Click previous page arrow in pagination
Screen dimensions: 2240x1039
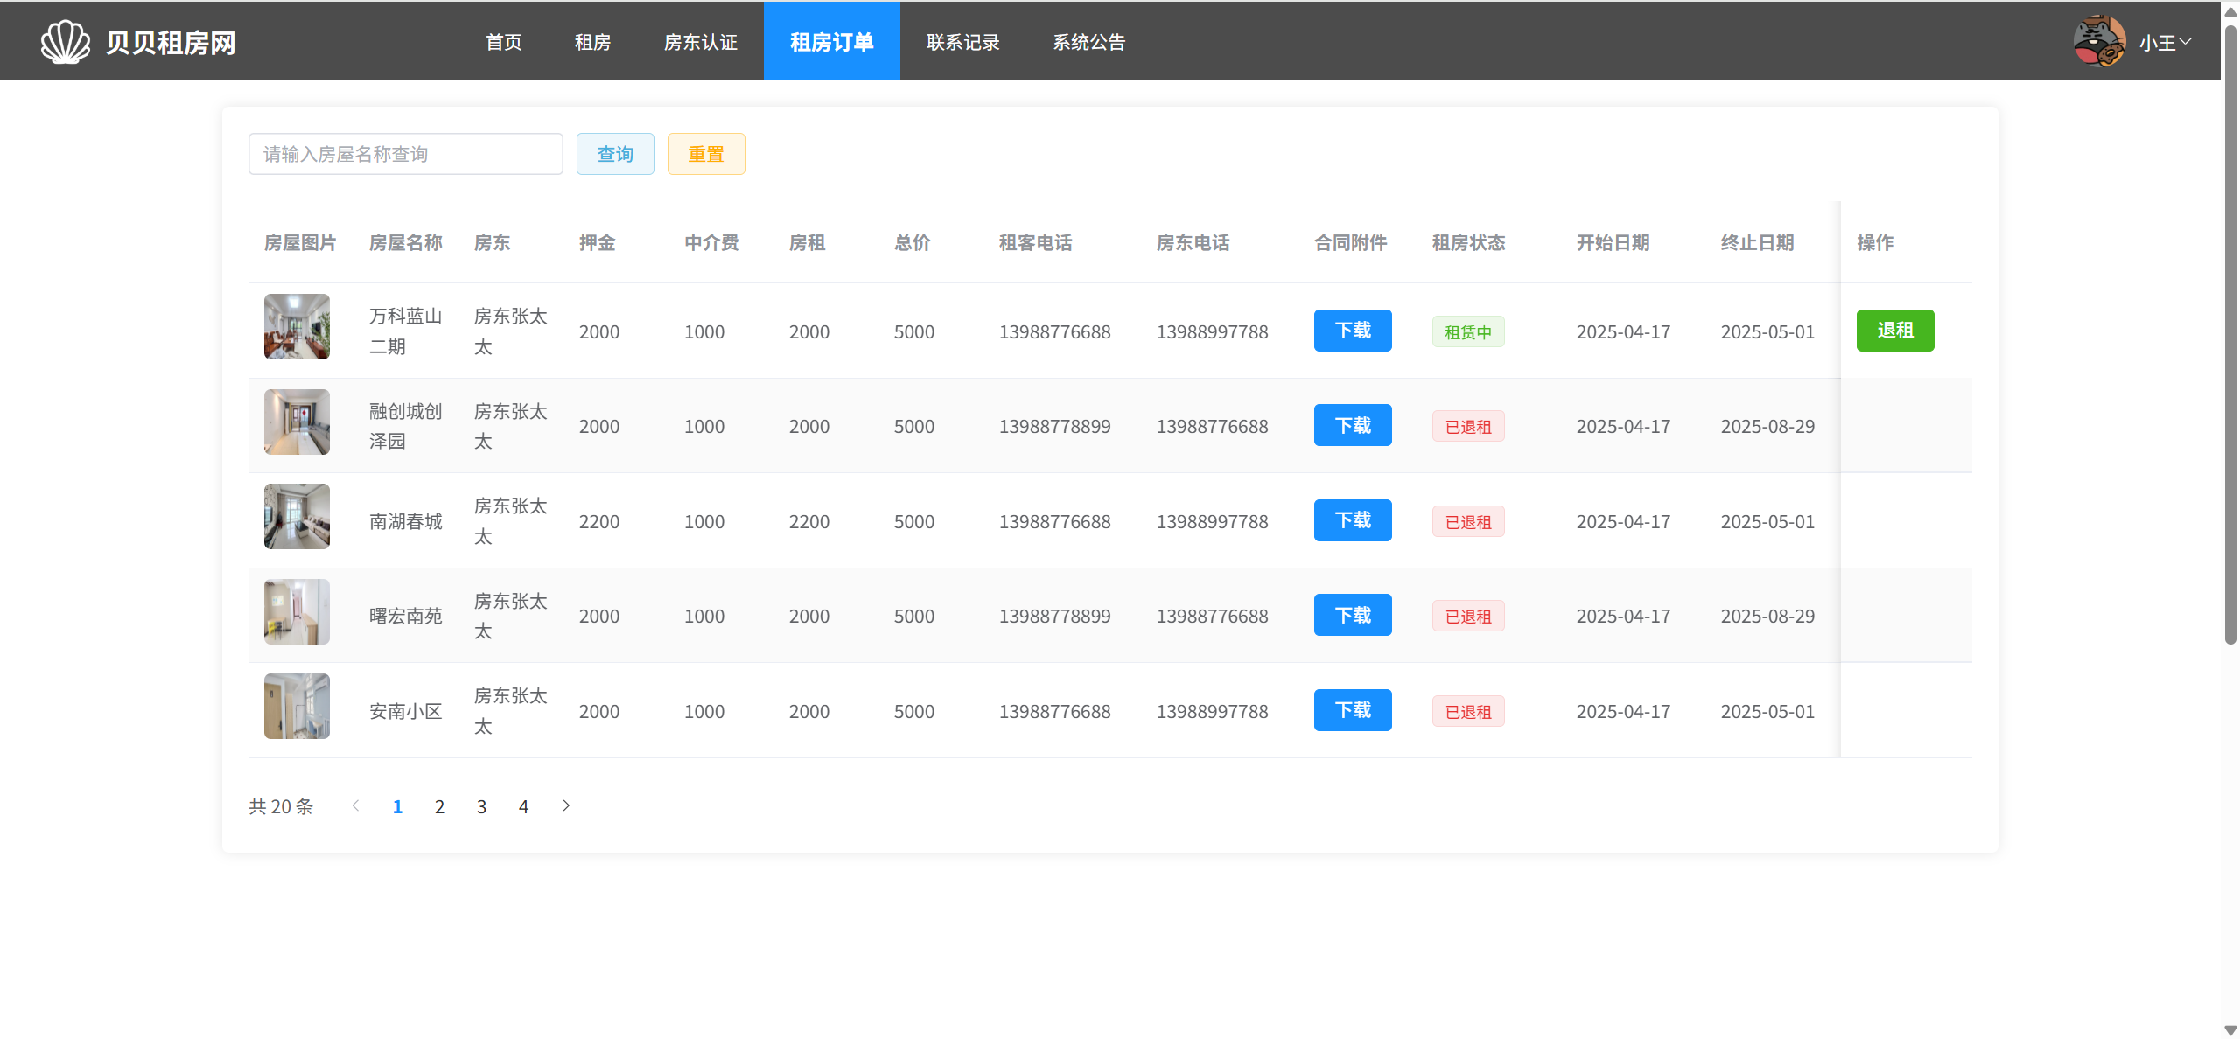[x=355, y=805]
